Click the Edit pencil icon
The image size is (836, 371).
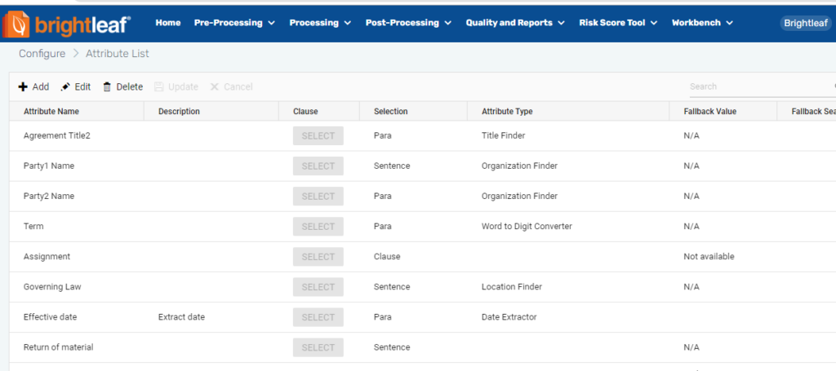tap(65, 86)
